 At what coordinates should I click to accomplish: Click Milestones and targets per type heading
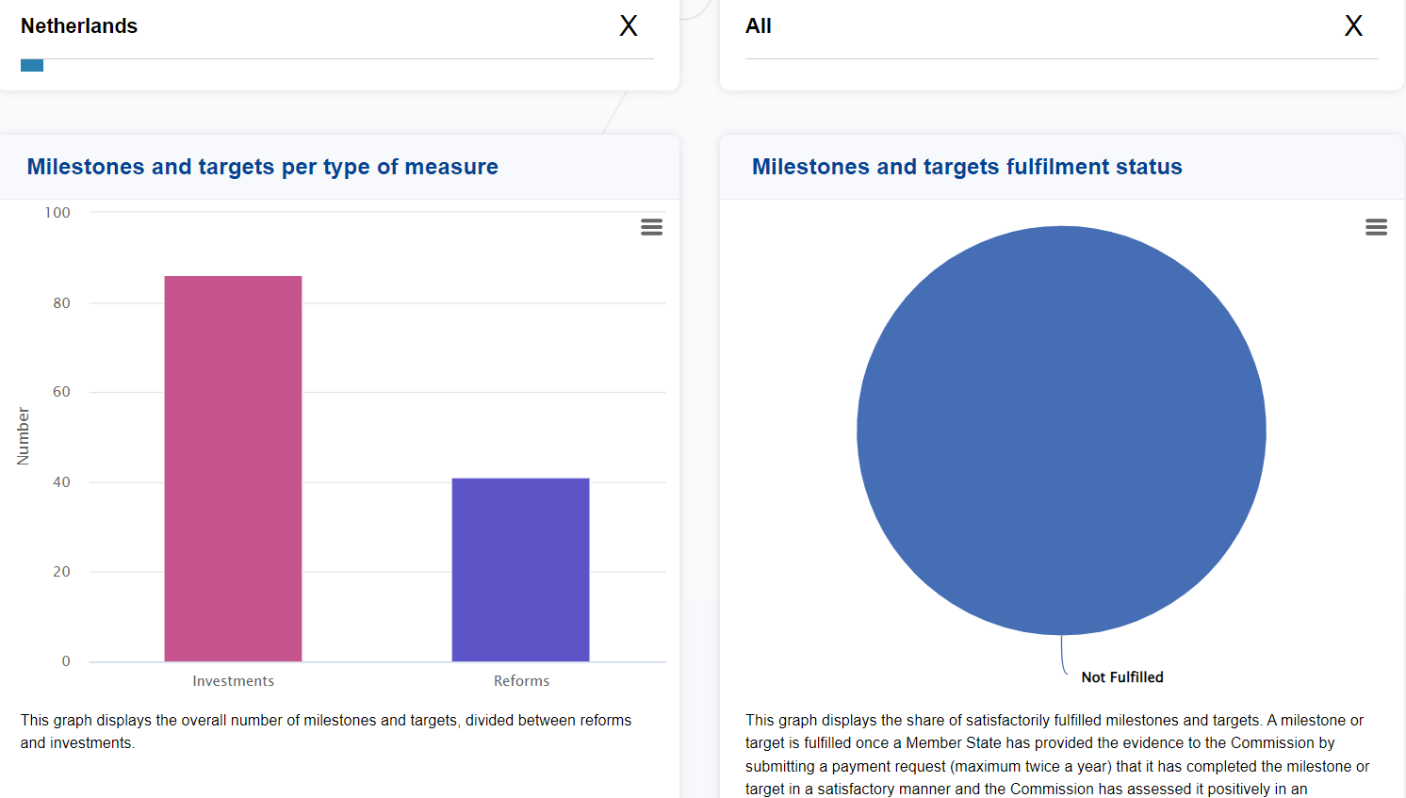click(x=263, y=167)
